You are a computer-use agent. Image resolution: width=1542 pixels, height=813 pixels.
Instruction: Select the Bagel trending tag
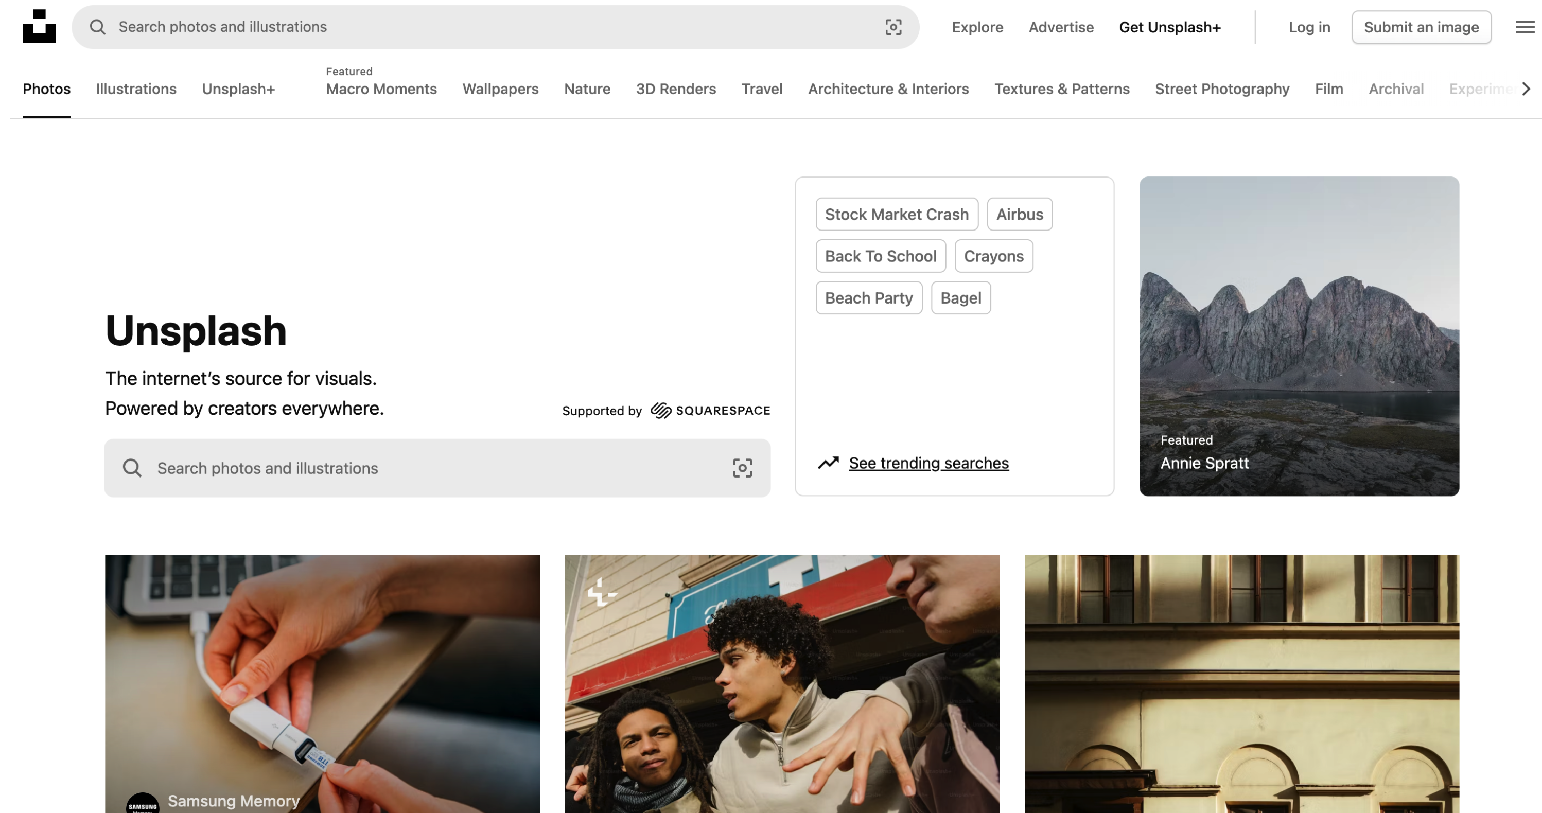pyautogui.click(x=961, y=298)
